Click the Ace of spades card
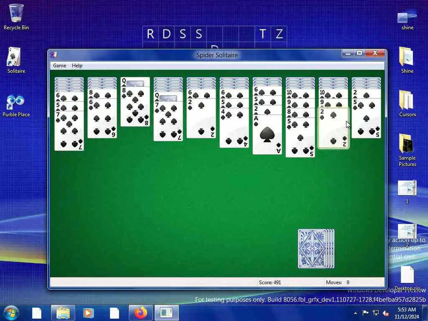The image size is (428, 321). 267,135
